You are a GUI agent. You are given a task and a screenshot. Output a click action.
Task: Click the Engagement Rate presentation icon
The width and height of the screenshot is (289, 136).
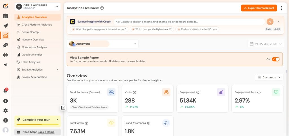276,92
